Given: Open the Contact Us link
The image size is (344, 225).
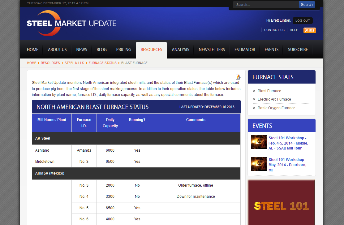Looking at the screenshot, I should pos(274,30).
